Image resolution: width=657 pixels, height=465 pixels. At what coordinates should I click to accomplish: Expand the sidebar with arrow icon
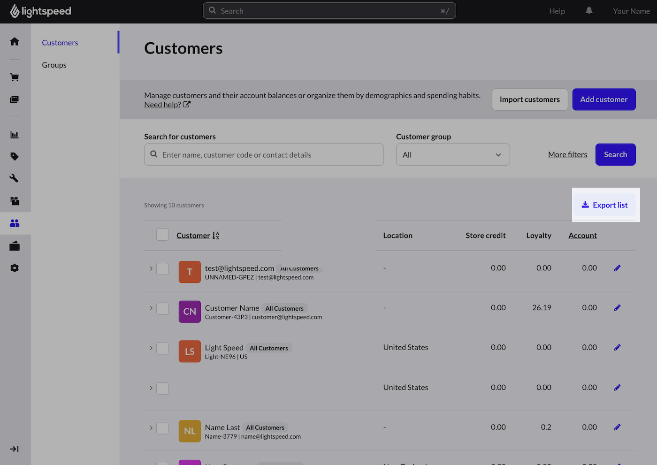click(x=15, y=449)
